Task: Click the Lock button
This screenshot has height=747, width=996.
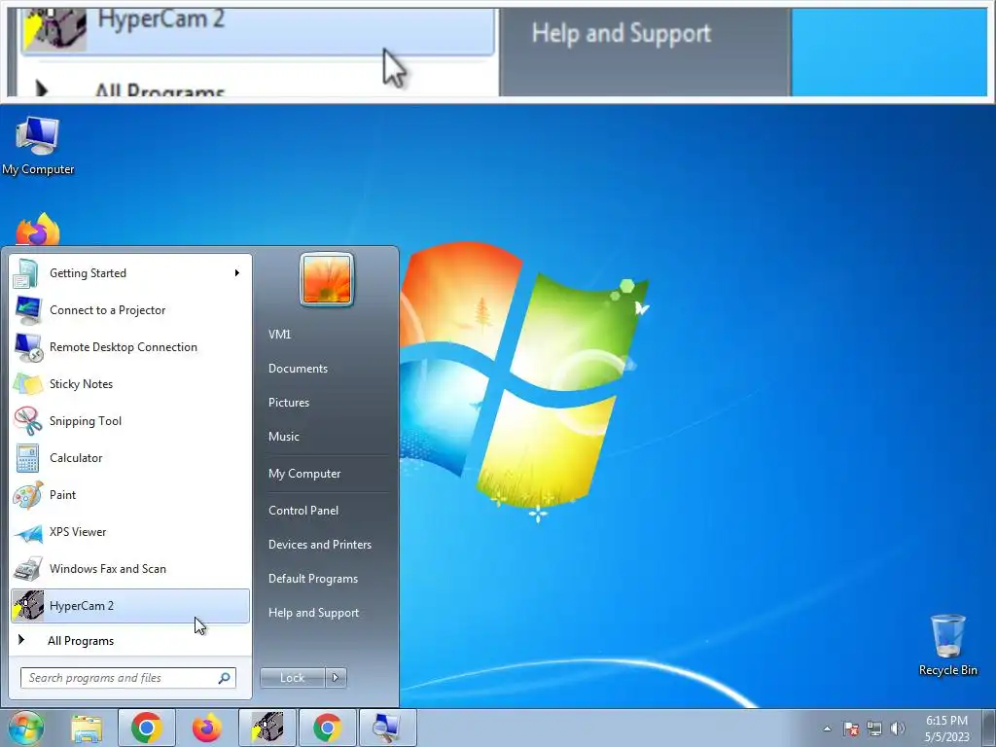Action: point(292,678)
